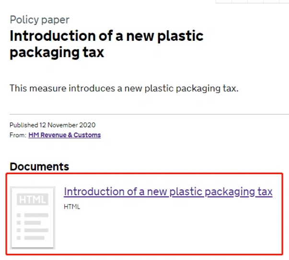Open the HM Revenue & Customs link
Screen dimensions: 289x260
pos(65,135)
